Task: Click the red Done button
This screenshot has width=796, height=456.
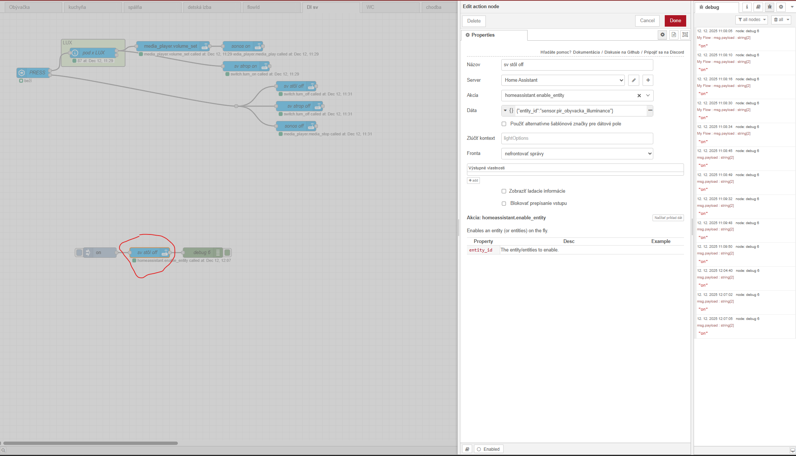Action: pos(675,21)
